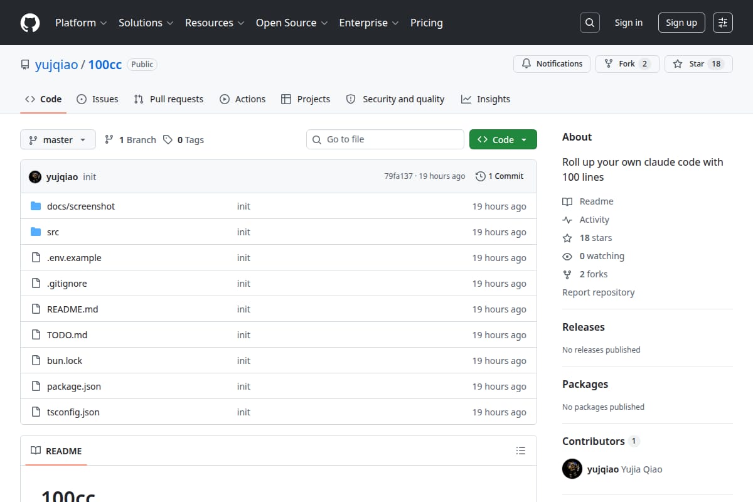Click the star icon beside 18 stars
Viewport: 753px width, 502px height.
(567, 238)
